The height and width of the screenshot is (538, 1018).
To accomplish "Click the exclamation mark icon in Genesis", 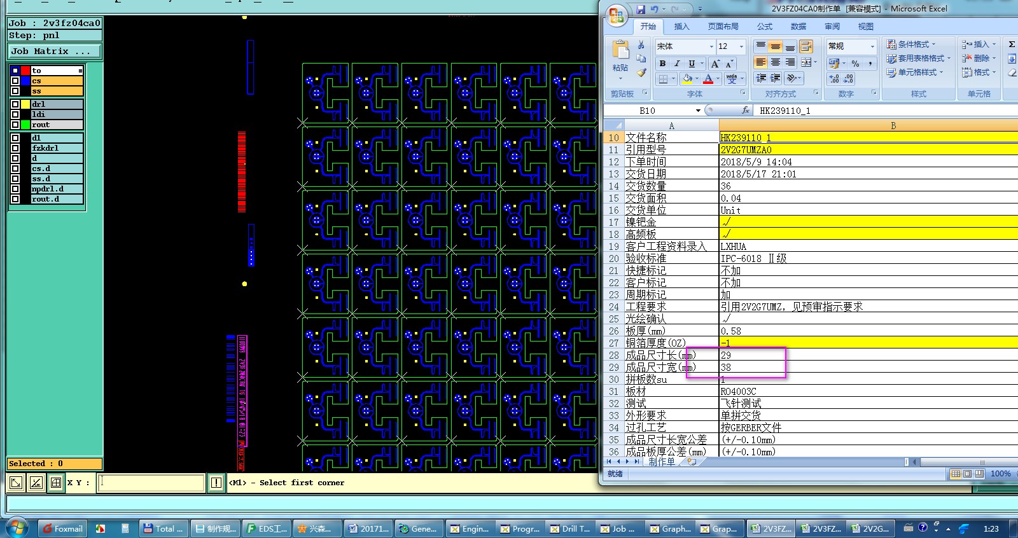I will pos(216,483).
